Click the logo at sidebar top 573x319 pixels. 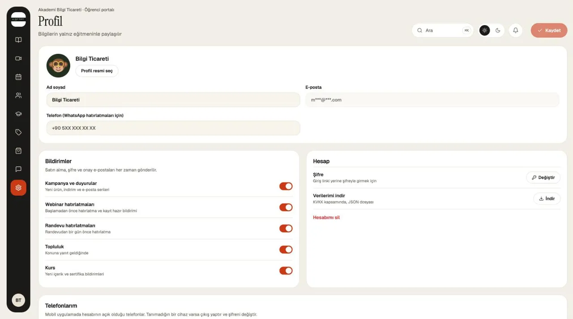[18, 19]
